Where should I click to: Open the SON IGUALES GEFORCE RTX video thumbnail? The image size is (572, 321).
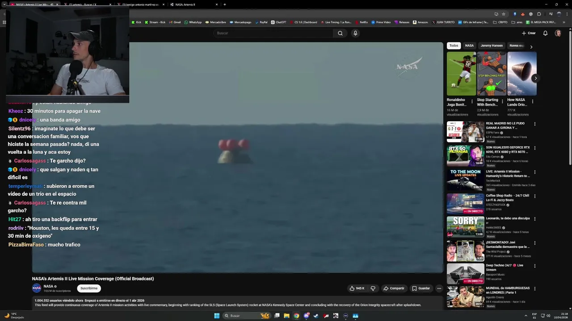465,156
